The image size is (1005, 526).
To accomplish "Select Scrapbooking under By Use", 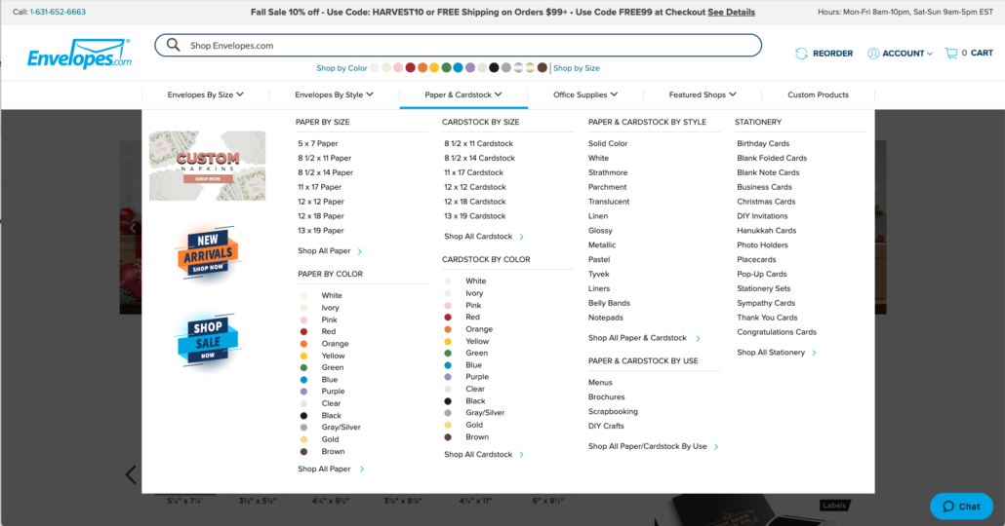I will (613, 411).
